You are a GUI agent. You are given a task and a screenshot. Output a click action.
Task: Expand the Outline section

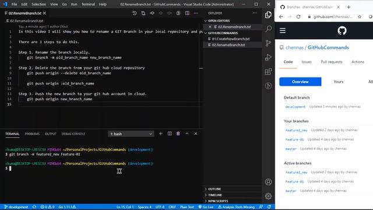click(232, 189)
